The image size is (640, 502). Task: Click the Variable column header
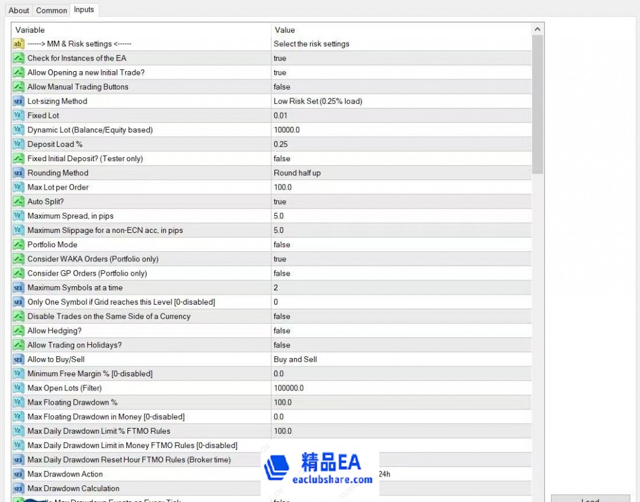(141, 30)
